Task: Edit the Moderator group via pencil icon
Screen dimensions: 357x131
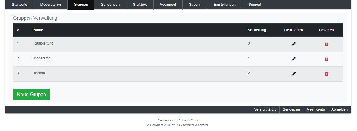Action: pos(293,59)
